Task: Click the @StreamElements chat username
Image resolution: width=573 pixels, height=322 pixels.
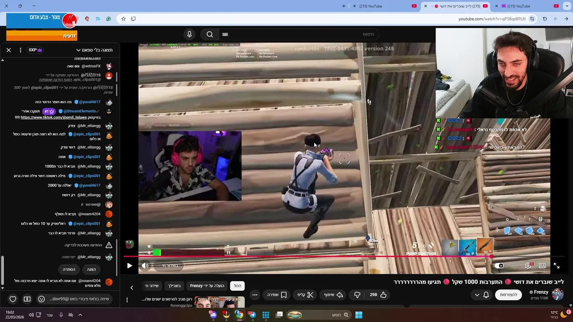Action: pyautogui.click(x=80, y=111)
